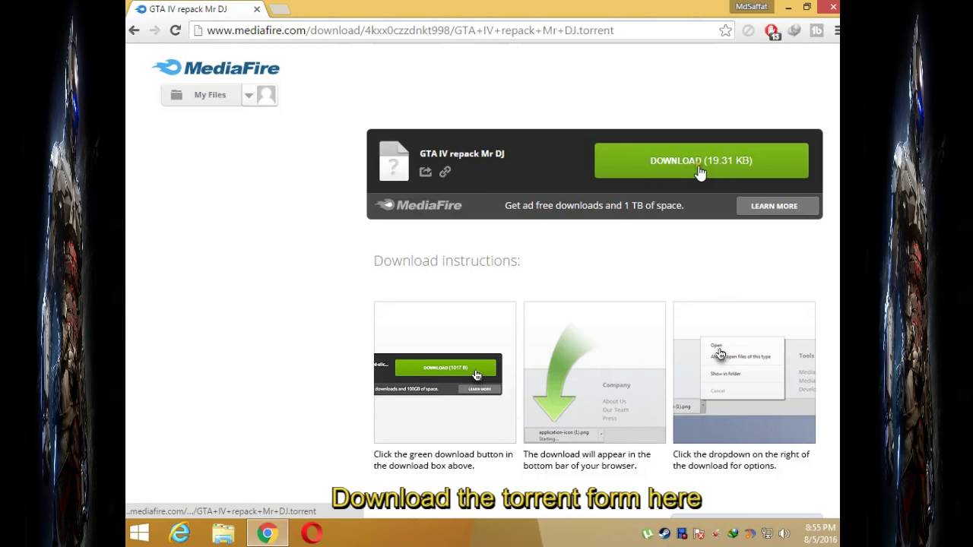Click text 'The download will appear in the'

coord(587,454)
